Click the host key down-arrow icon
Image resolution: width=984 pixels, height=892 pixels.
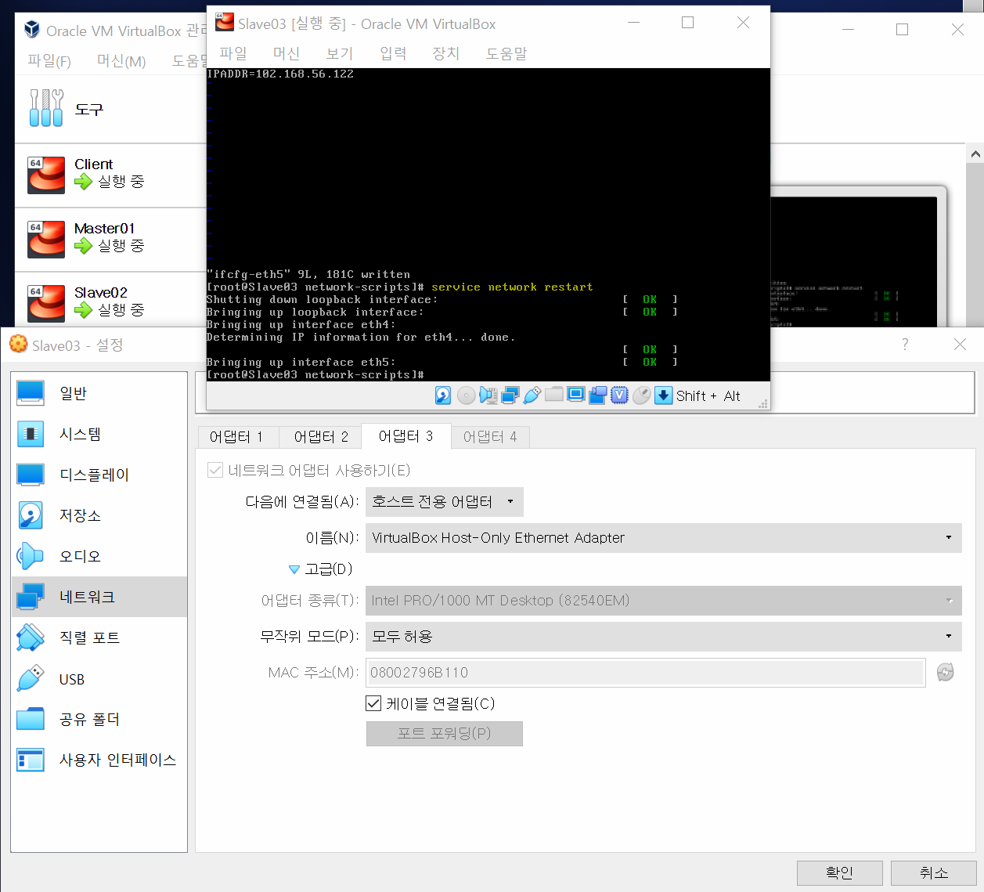pyautogui.click(x=663, y=395)
